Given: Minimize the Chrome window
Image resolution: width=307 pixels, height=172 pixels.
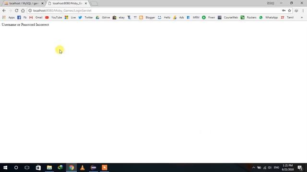Looking at the screenshot, I should point(281,3).
